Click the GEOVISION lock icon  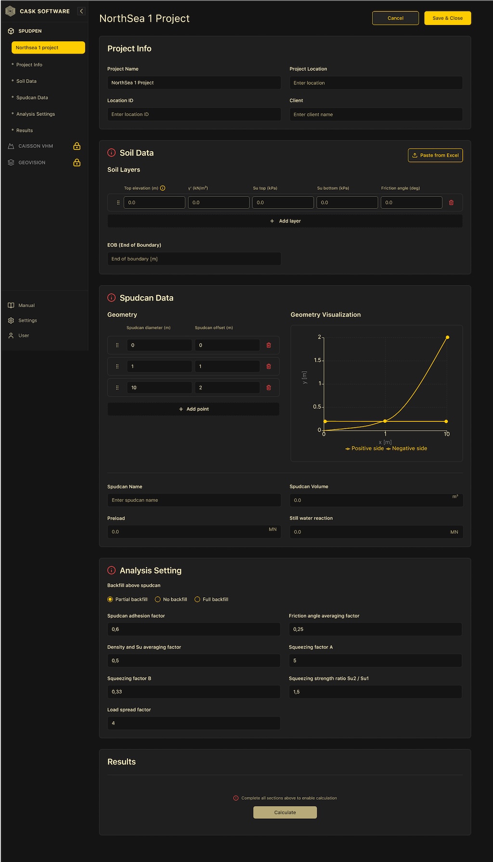(x=77, y=163)
